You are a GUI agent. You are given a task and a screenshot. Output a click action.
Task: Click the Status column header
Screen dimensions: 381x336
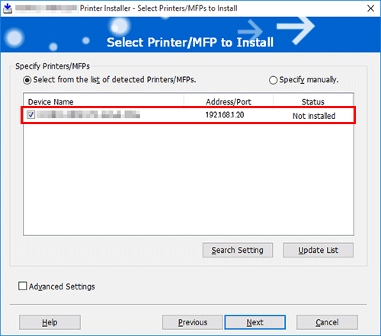click(x=313, y=102)
